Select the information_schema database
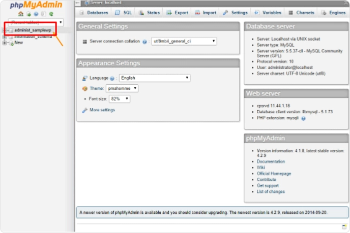 click(33, 37)
